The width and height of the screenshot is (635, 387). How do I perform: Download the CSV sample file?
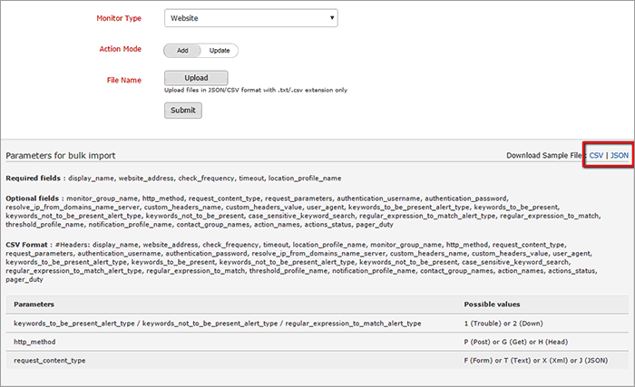tap(596, 156)
